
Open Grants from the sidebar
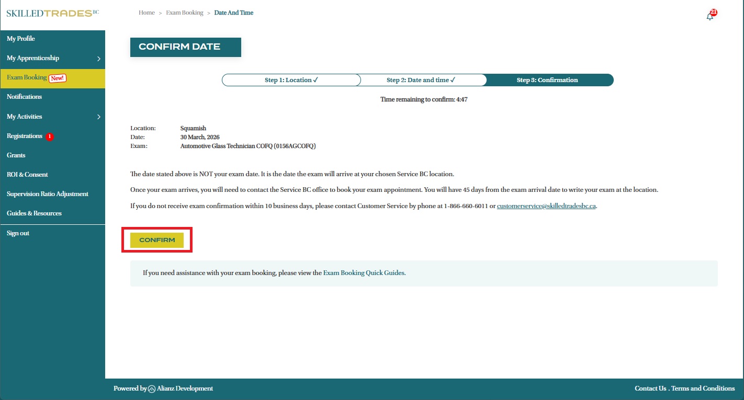[16, 155]
